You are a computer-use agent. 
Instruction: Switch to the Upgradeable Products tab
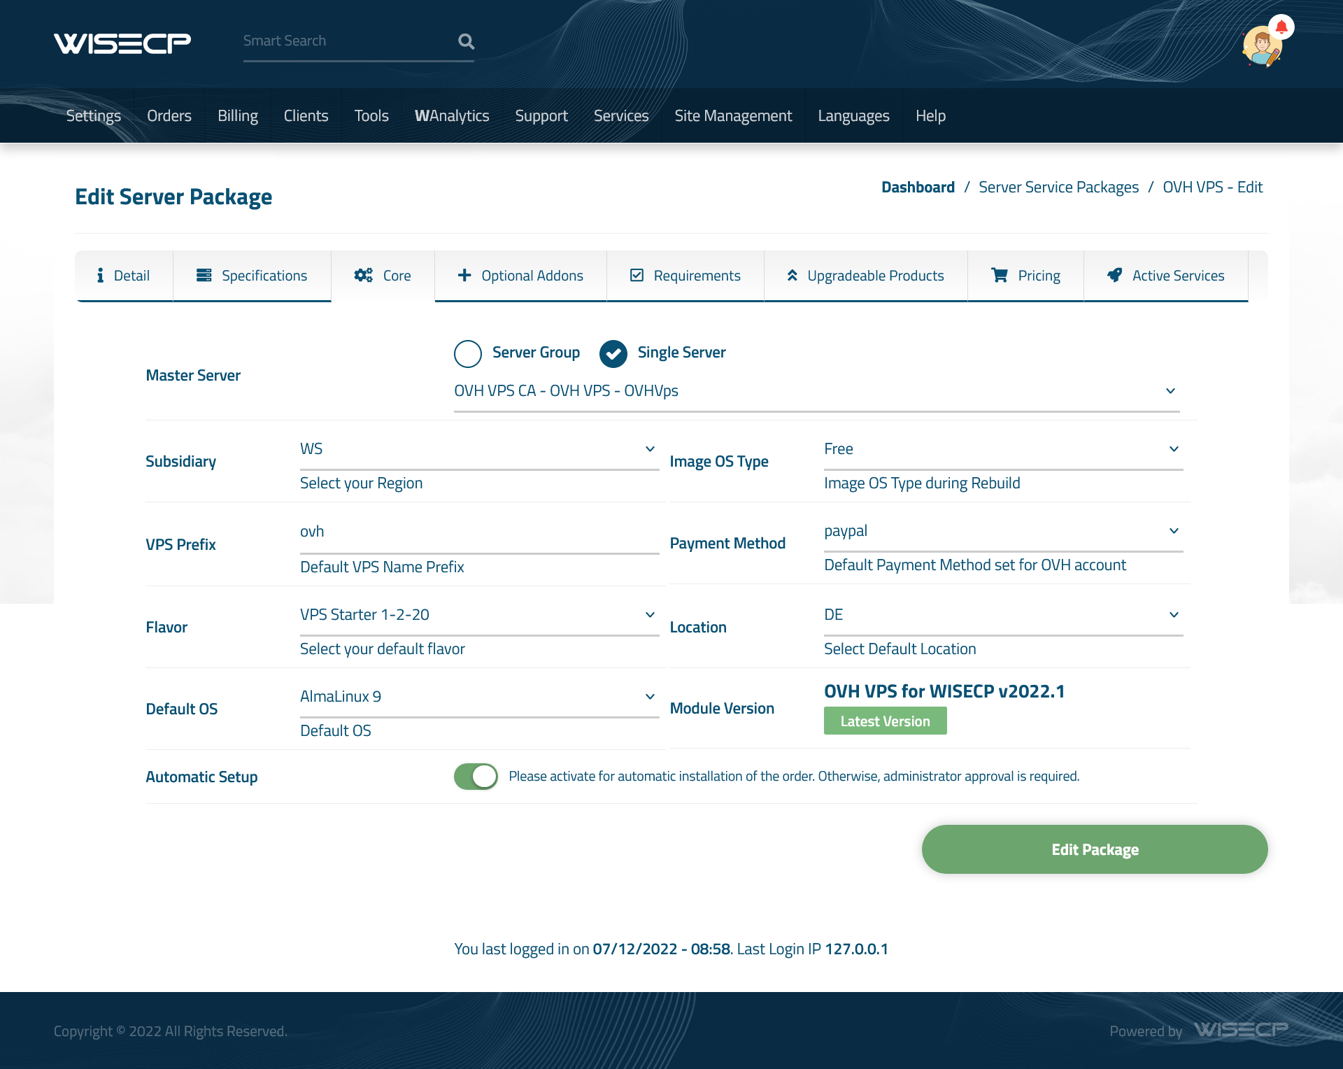(x=866, y=276)
